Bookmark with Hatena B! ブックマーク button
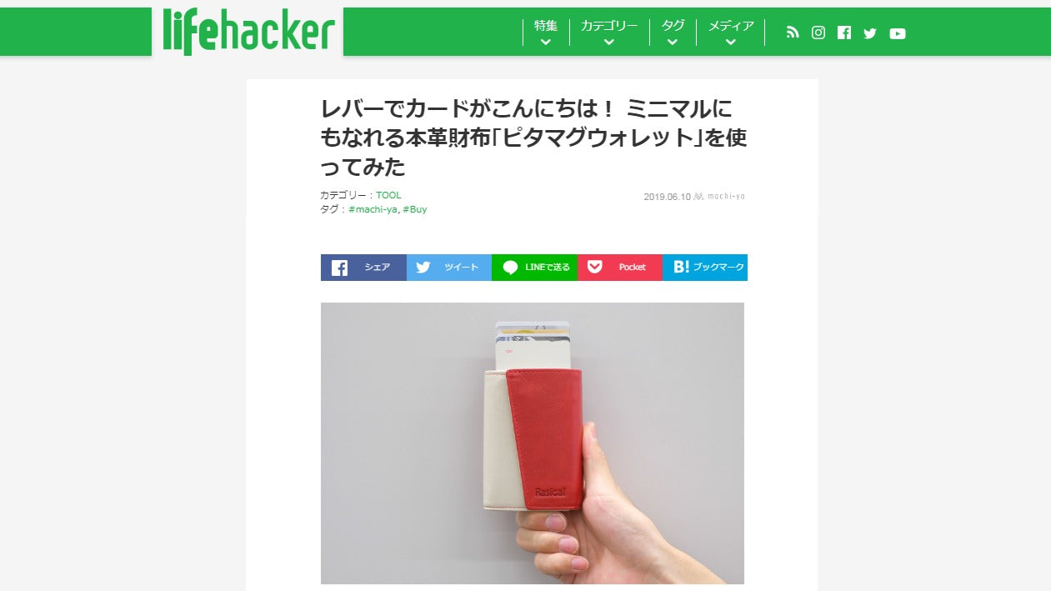Screen dimensions: 1051x591 [705, 268]
